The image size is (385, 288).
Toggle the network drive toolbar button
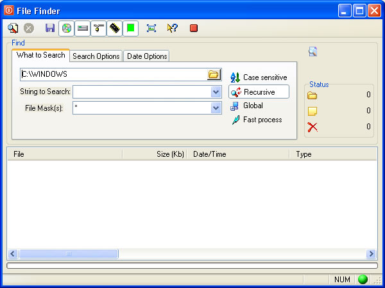pyautogui.click(x=99, y=28)
